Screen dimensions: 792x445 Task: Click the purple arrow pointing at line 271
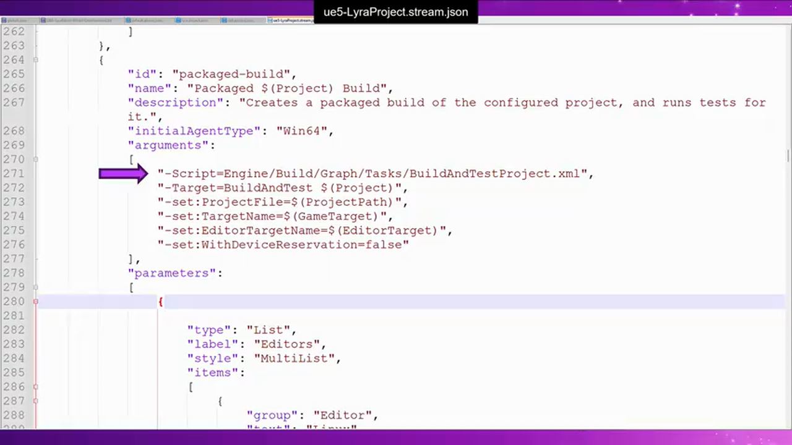coord(123,174)
